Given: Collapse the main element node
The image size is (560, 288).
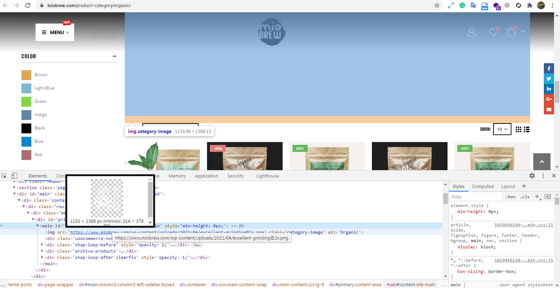Looking at the screenshot, I should coord(38,226).
